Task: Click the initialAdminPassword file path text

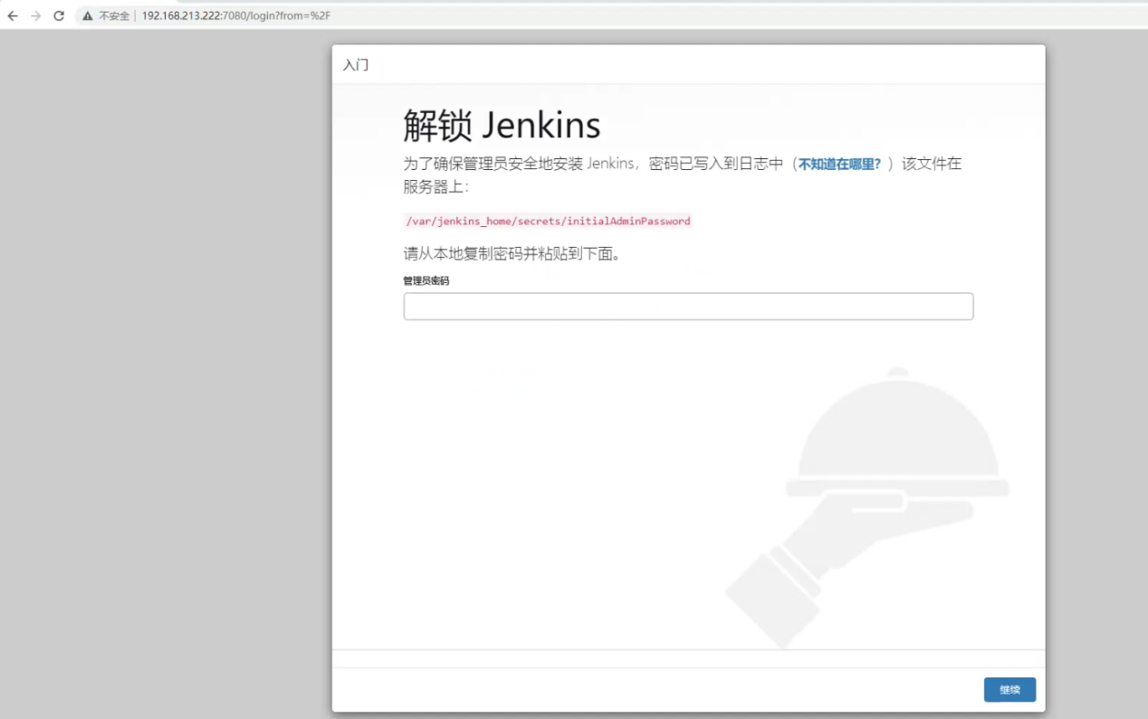Action: 547,221
